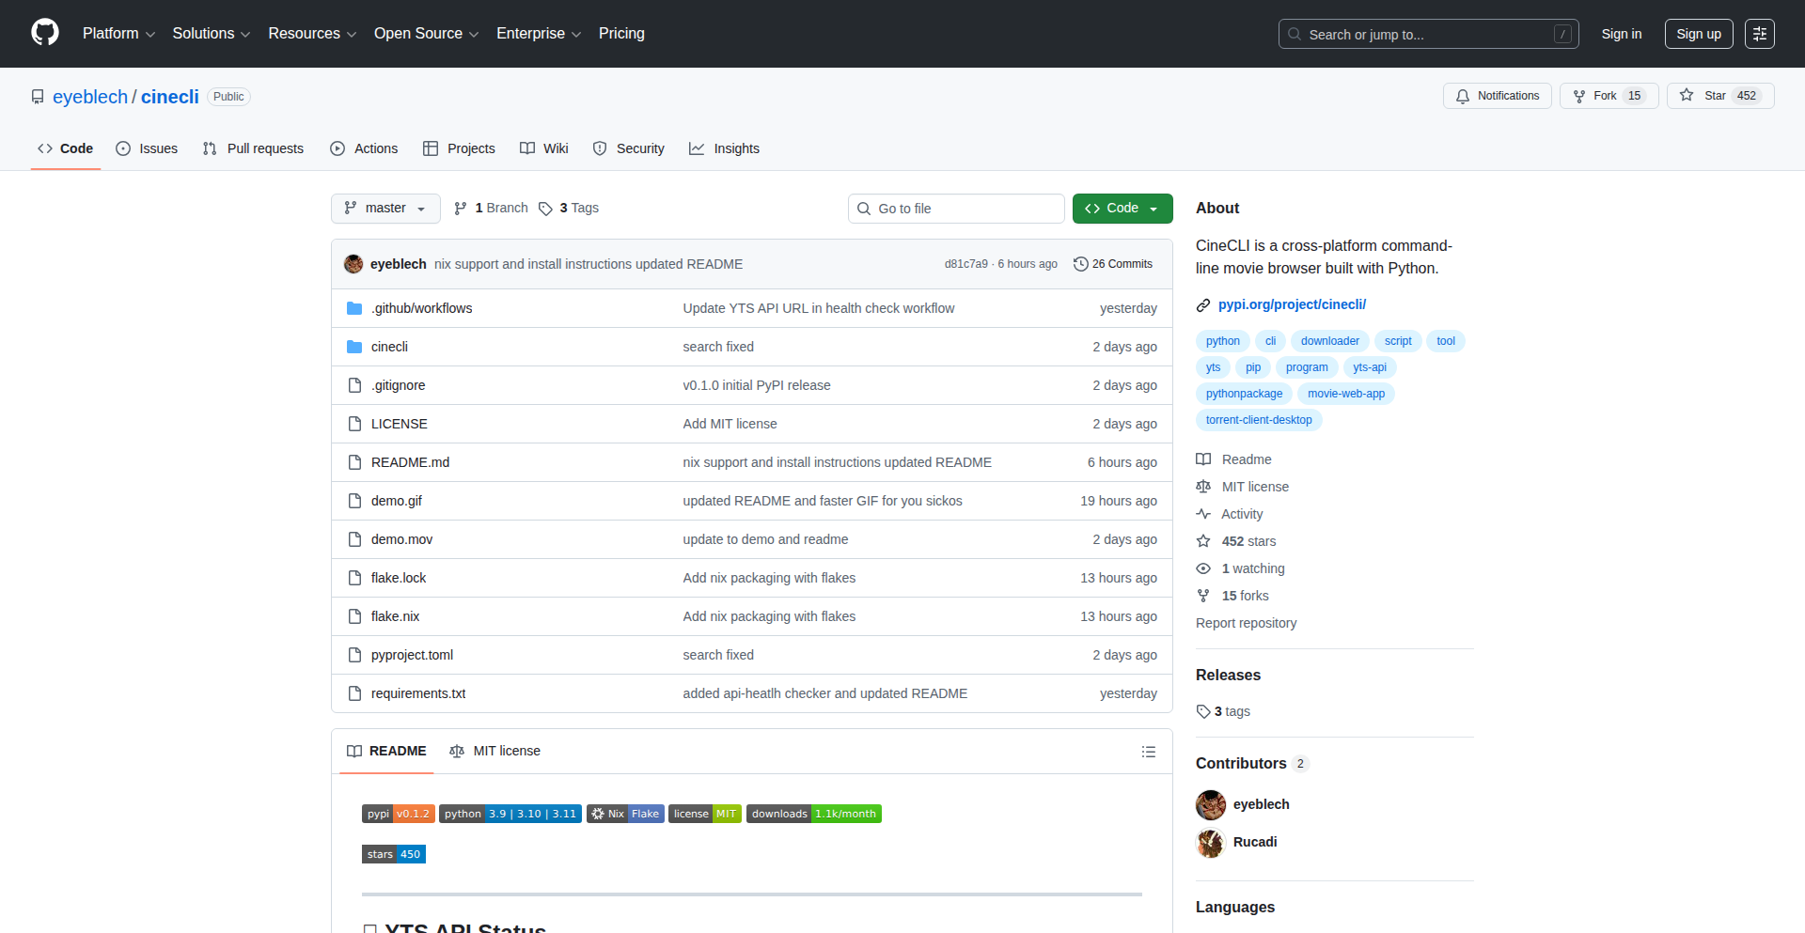Select the torrent-client-desktop topic tag
This screenshot has width=1805, height=933.
click(x=1259, y=420)
